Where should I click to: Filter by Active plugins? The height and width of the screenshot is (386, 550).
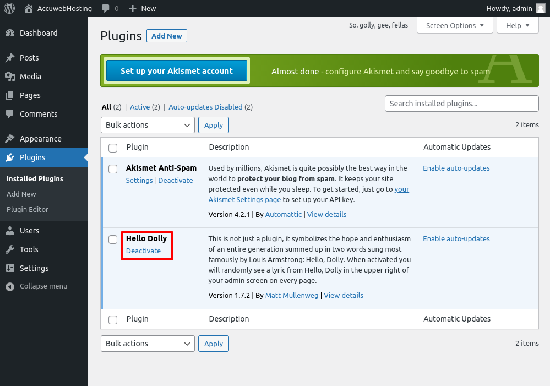140,107
